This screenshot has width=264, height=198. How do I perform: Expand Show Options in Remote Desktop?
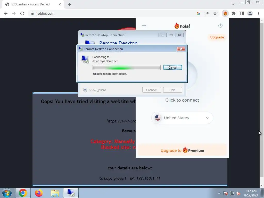[x=94, y=90]
